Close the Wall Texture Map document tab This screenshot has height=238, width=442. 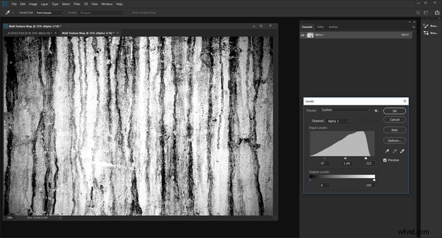click(117, 33)
